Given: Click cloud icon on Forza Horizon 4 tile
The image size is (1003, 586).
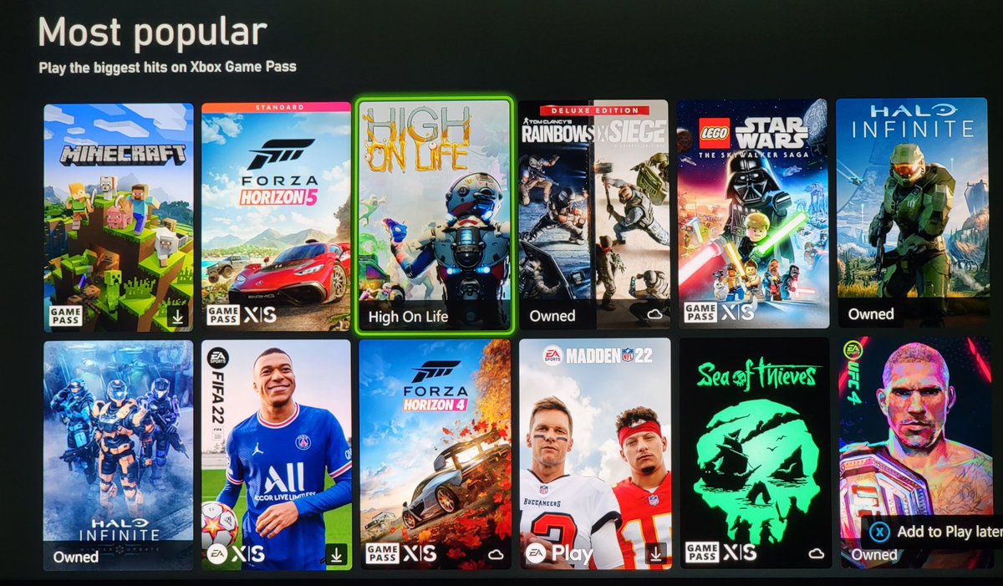Looking at the screenshot, I should tap(496, 554).
